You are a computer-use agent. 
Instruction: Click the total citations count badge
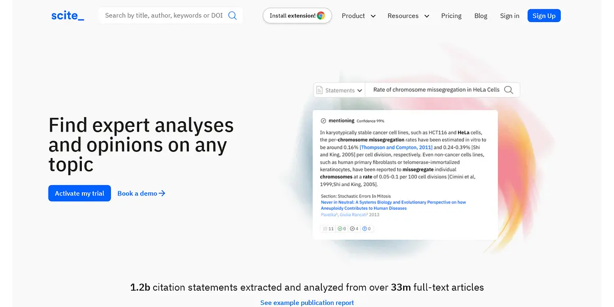coord(328,229)
